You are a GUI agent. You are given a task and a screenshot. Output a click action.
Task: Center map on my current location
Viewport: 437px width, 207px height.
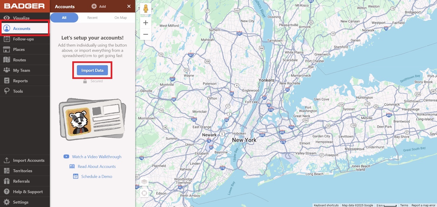144,193
